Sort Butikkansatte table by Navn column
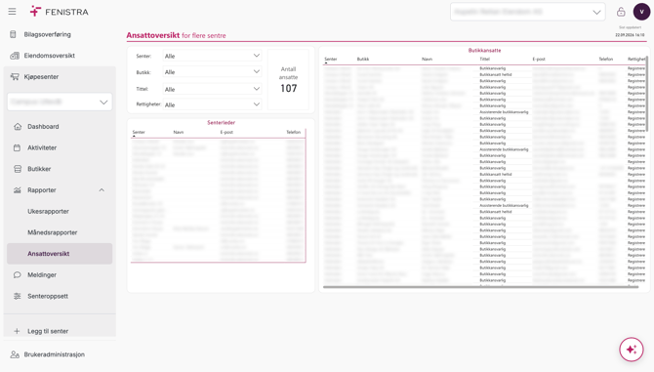The height and width of the screenshot is (372, 654). coord(427,60)
